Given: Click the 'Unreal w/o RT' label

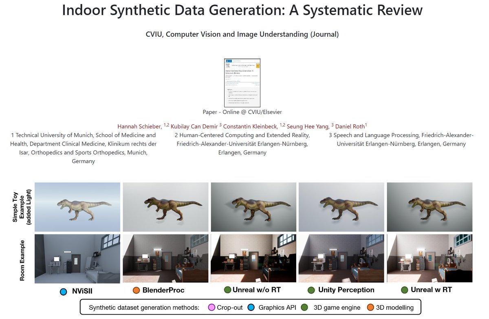Looking at the screenshot, I should tap(257, 290).
